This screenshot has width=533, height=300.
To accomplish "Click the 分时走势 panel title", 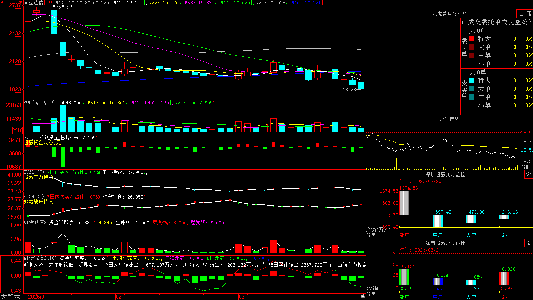I will coord(449,119).
